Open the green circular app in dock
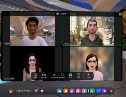Screen dimensions: 126x97 (x=92, y=91)
